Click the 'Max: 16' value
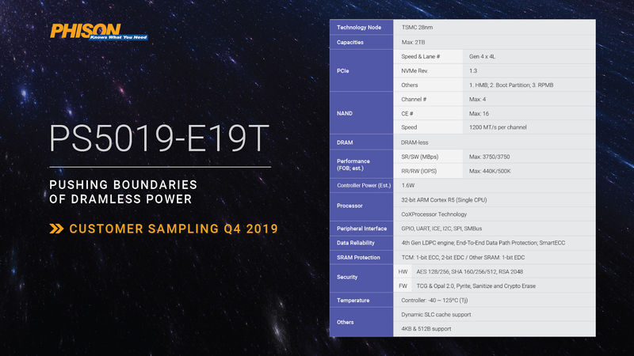The width and height of the screenshot is (634, 356). (x=479, y=113)
